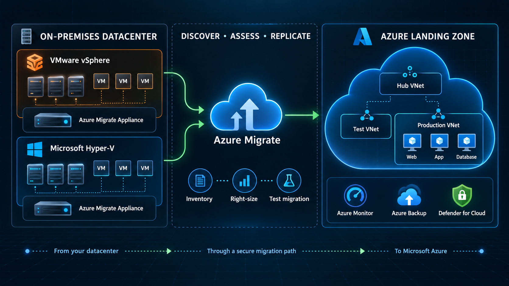Click the server rack icon beside On-Premises Datacenter
The width and height of the screenshot is (509, 286).
point(26,36)
